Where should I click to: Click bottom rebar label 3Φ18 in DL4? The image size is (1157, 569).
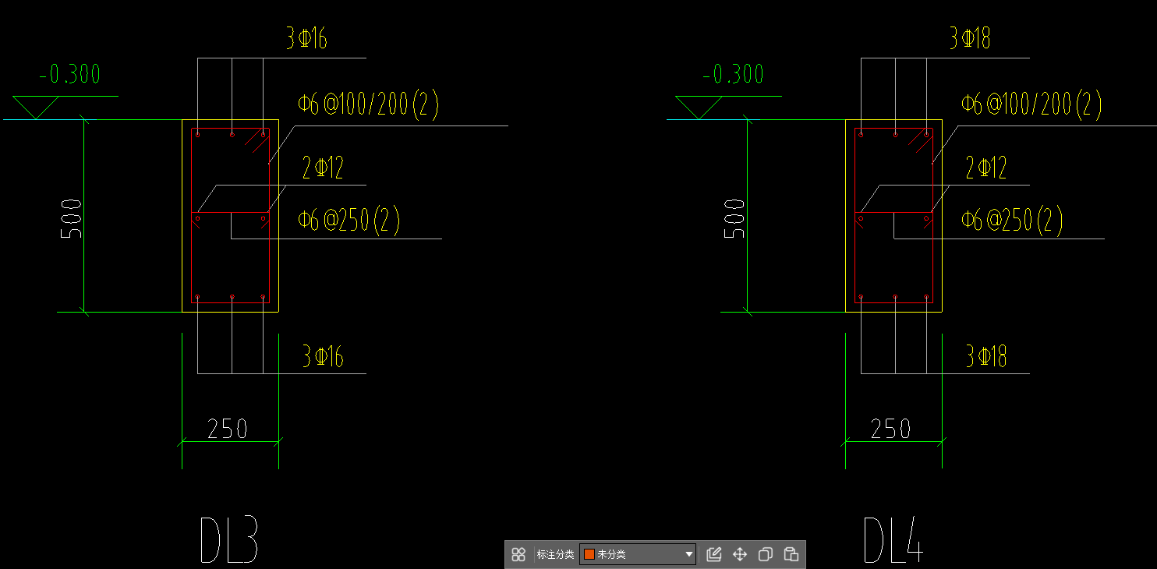(x=986, y=356)
